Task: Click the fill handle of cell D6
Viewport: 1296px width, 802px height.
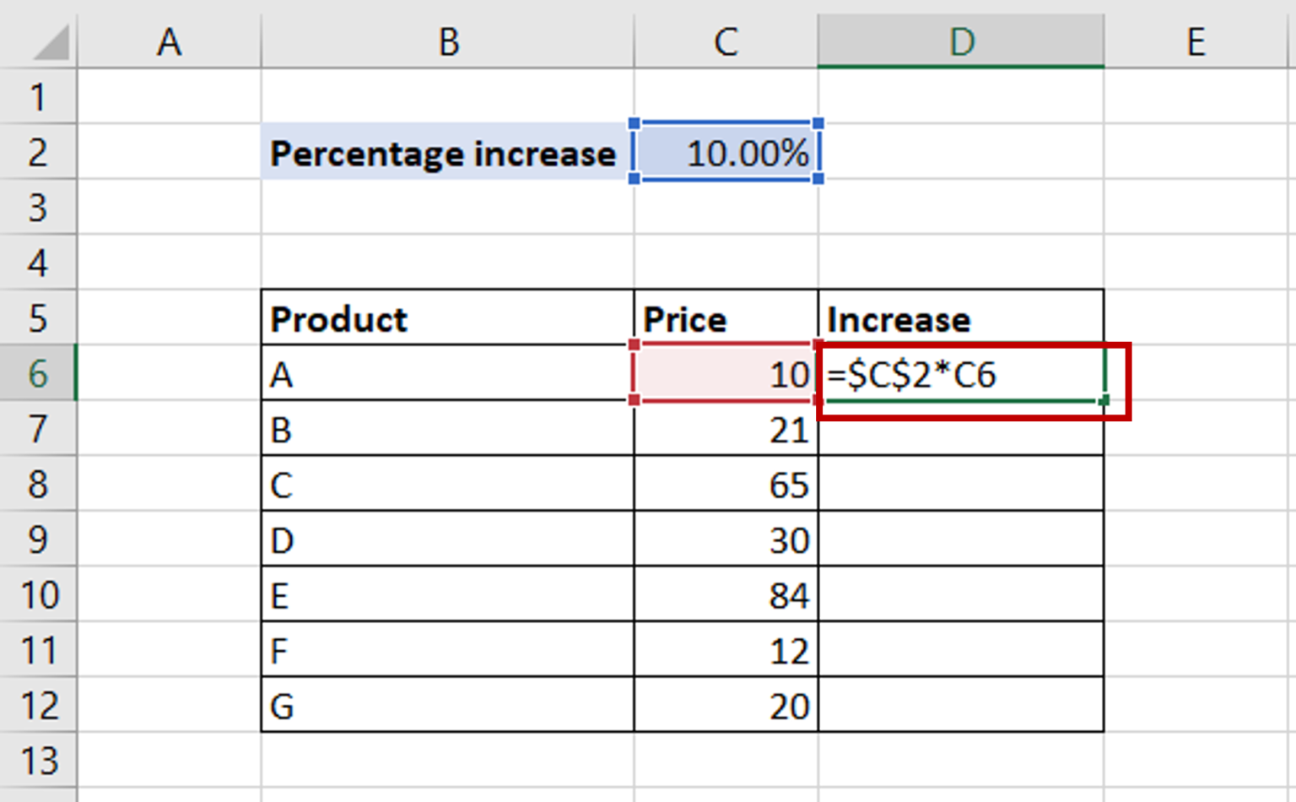Action: [1104, 401]
